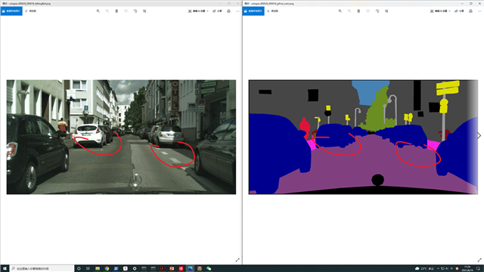Click 'Add to' in the right window
Viewport: 484px width, 272px height.
click(272, 11)
